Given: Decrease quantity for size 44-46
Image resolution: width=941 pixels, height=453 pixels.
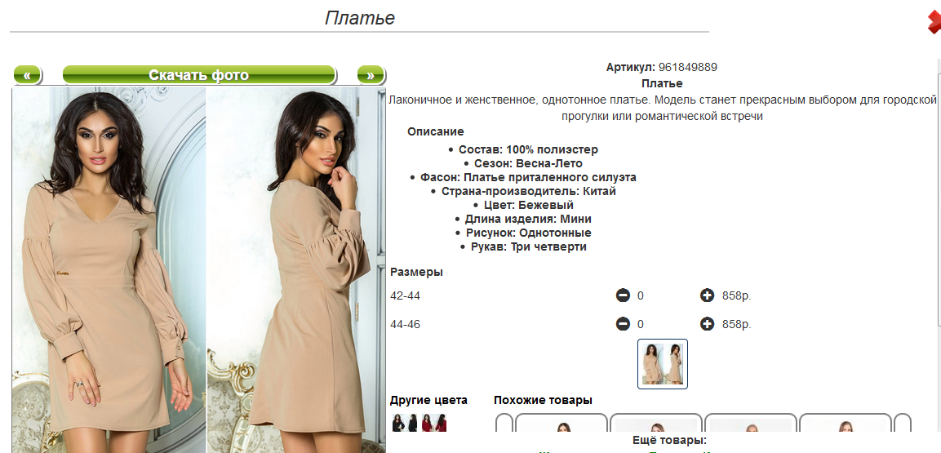Looking at the screenshot, I should [x=623, y=324].
